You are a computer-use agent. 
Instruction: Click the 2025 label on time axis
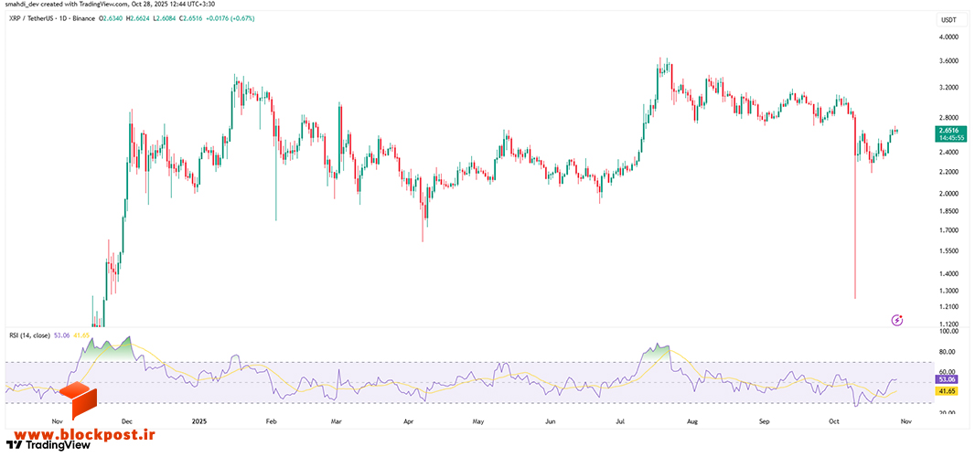[x=199, y=421]
